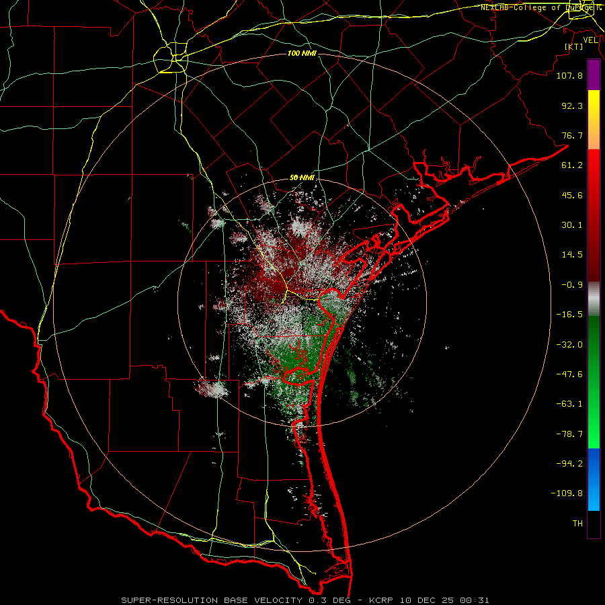The height and width of the screenshot is (605, 605).
Task: Click the -94.2 velocity scale value
Action: coord(569,464)
